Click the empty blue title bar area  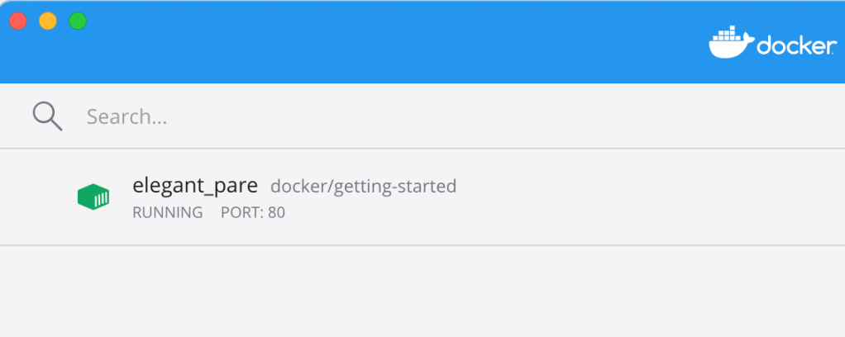[x=372, y=41]
